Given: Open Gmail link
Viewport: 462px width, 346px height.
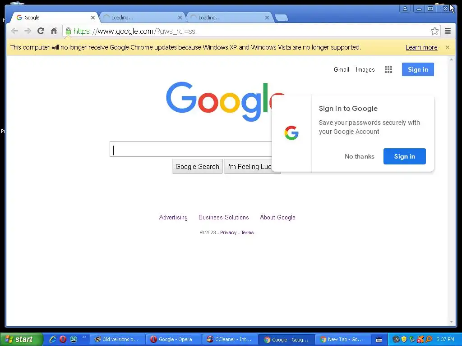Looking at the screenshot, I should click(341, 69).
